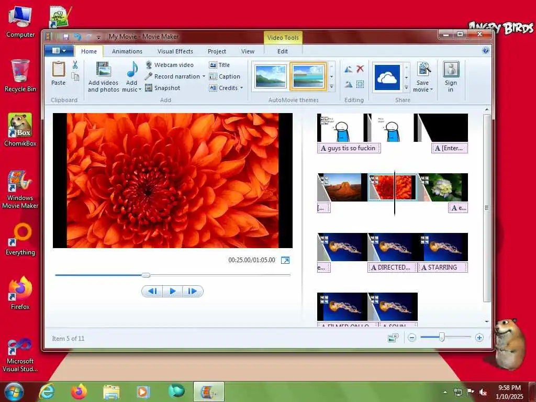Open the blue File menu button

pos(59,51)
